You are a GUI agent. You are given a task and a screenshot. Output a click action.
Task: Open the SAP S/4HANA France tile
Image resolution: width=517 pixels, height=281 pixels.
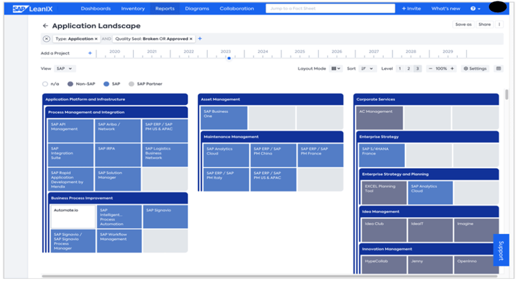(x=382, y=155)
